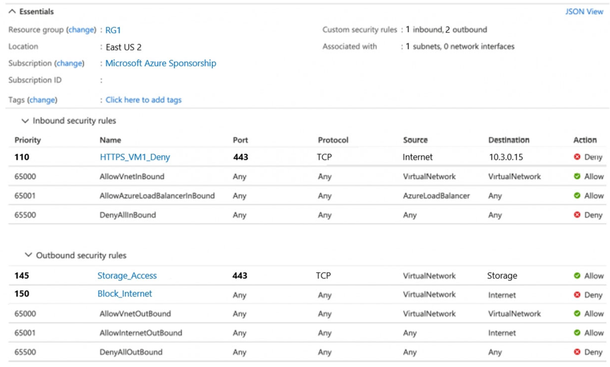Click change next to Subscription
Image resolution: width=610 pixels, height=367 pixels.
70,63
